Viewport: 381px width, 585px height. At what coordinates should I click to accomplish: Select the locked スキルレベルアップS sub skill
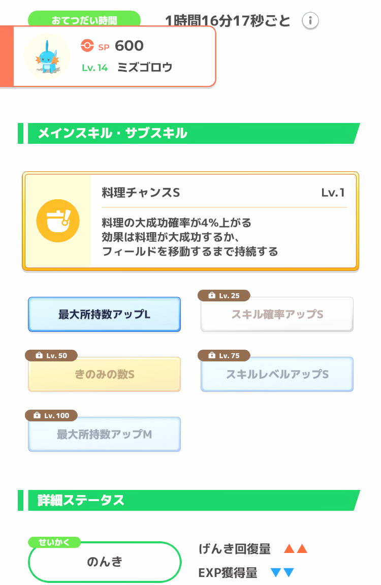(x=277, y=375)
